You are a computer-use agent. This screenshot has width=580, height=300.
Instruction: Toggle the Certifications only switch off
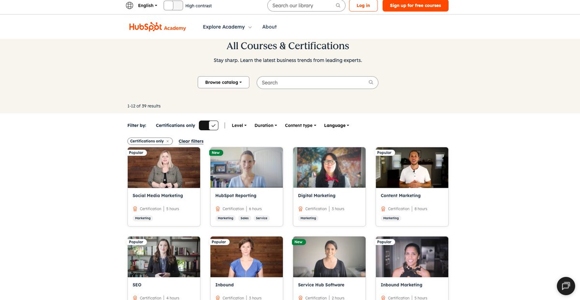click(209, 125)
